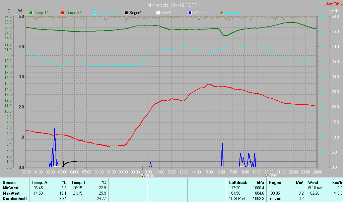Click the red Temp. A. legend swatch

[x=63, y=13]
